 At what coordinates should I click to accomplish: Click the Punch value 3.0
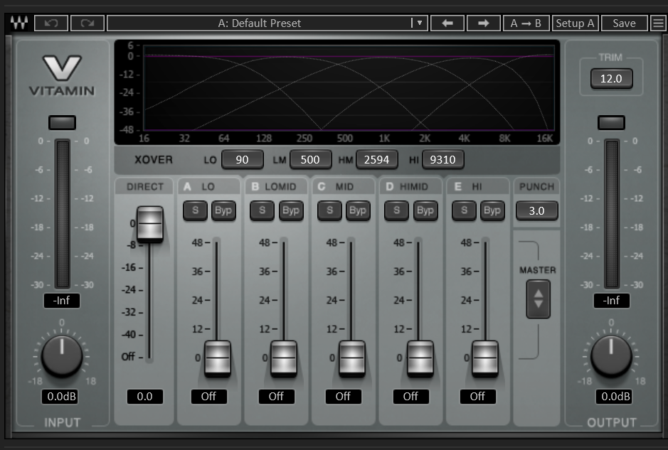pos(537,210)
